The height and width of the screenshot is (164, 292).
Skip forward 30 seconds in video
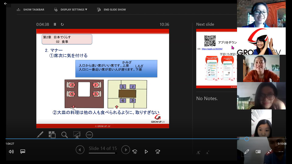[x=158, y=152]
